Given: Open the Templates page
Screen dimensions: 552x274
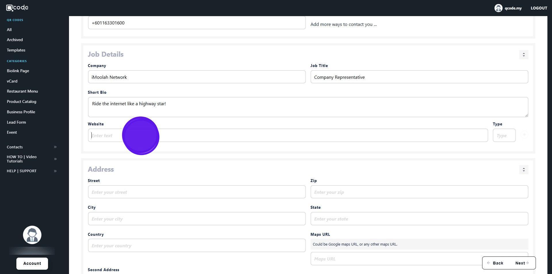Looking at the screenshot, I should (x=16, y=50).
